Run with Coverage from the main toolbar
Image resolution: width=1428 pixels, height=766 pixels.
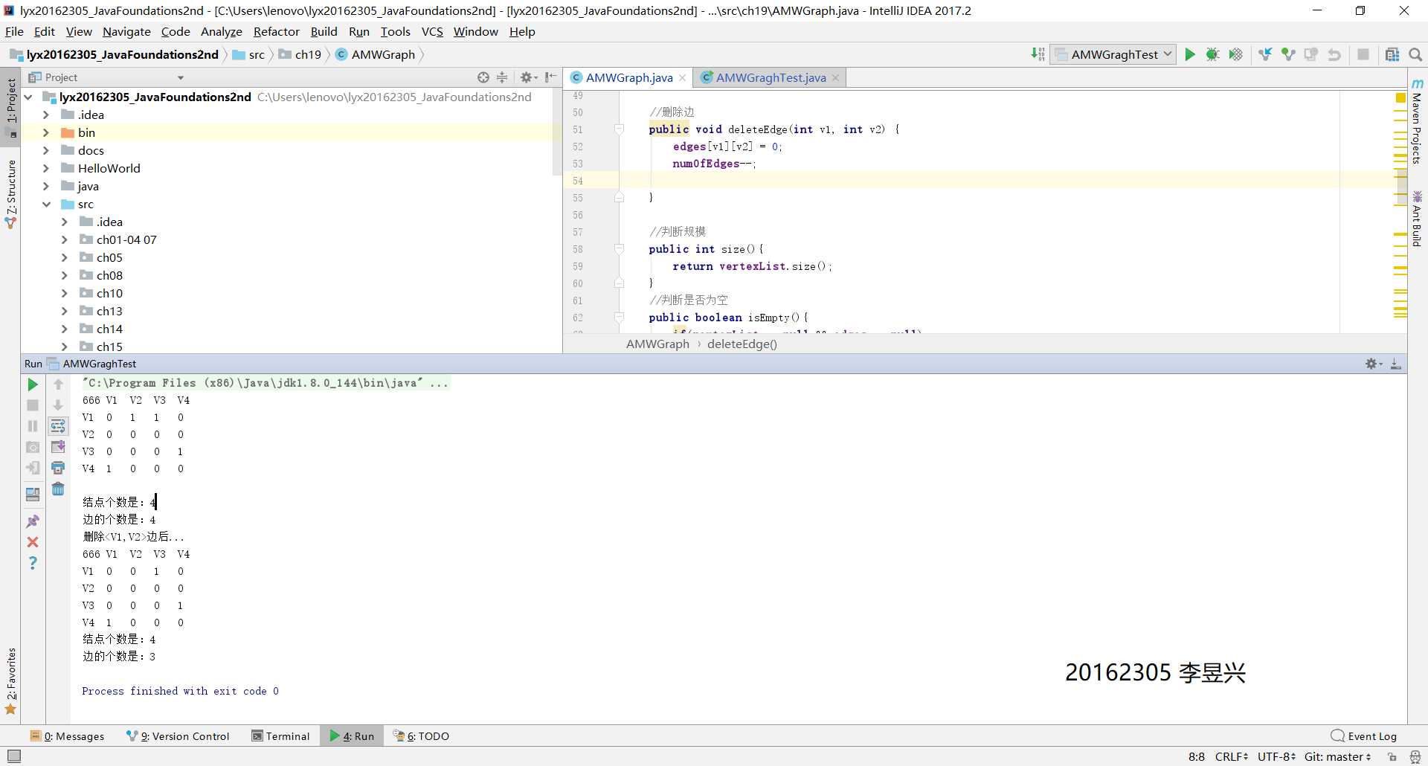pos(1235,54)
